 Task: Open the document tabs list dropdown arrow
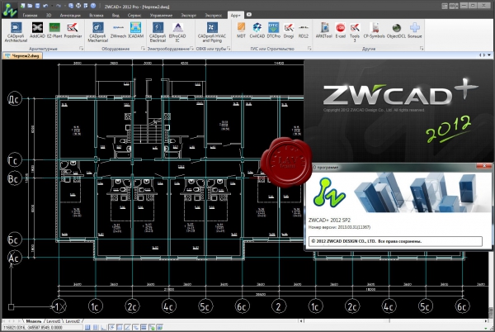click(489, 55)
